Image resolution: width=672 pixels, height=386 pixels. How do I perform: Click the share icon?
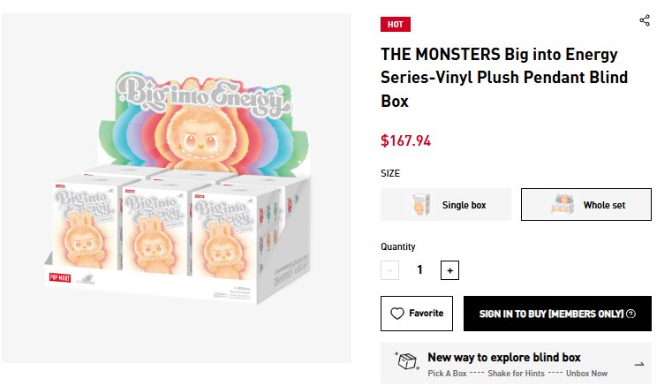645,20
